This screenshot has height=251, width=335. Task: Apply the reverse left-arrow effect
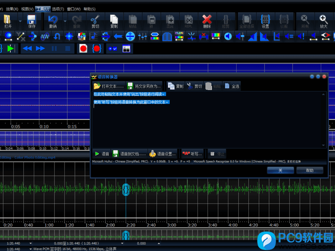(118, 36)
